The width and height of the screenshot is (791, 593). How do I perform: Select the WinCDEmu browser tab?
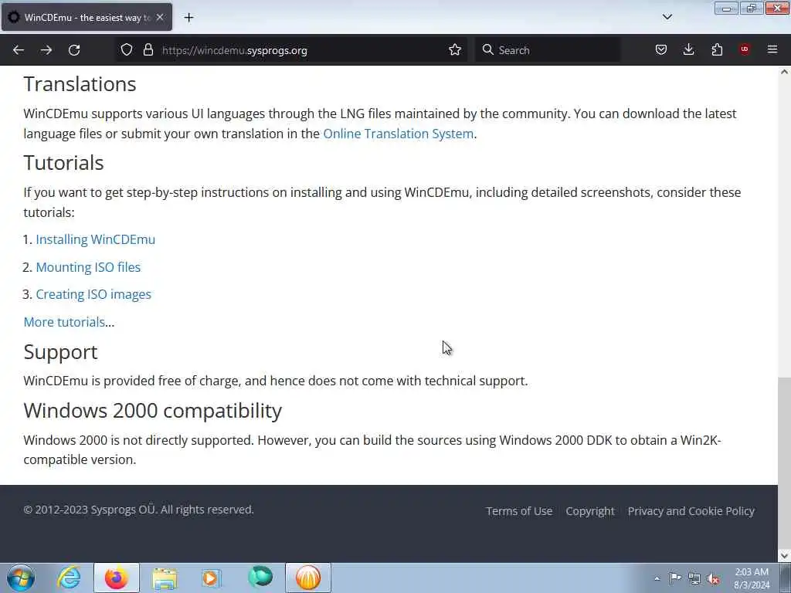(x=87, y=17)
